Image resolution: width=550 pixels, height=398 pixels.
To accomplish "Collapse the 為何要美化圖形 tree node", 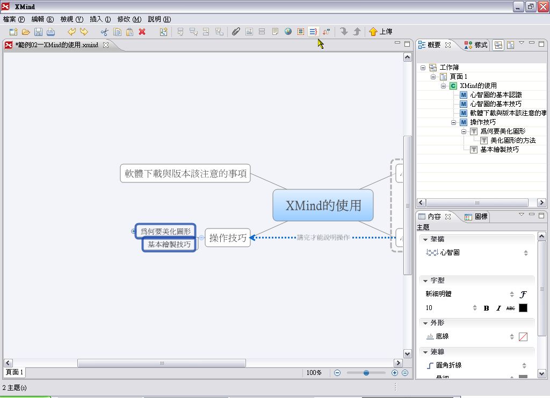I will click(x=464, y=131).
